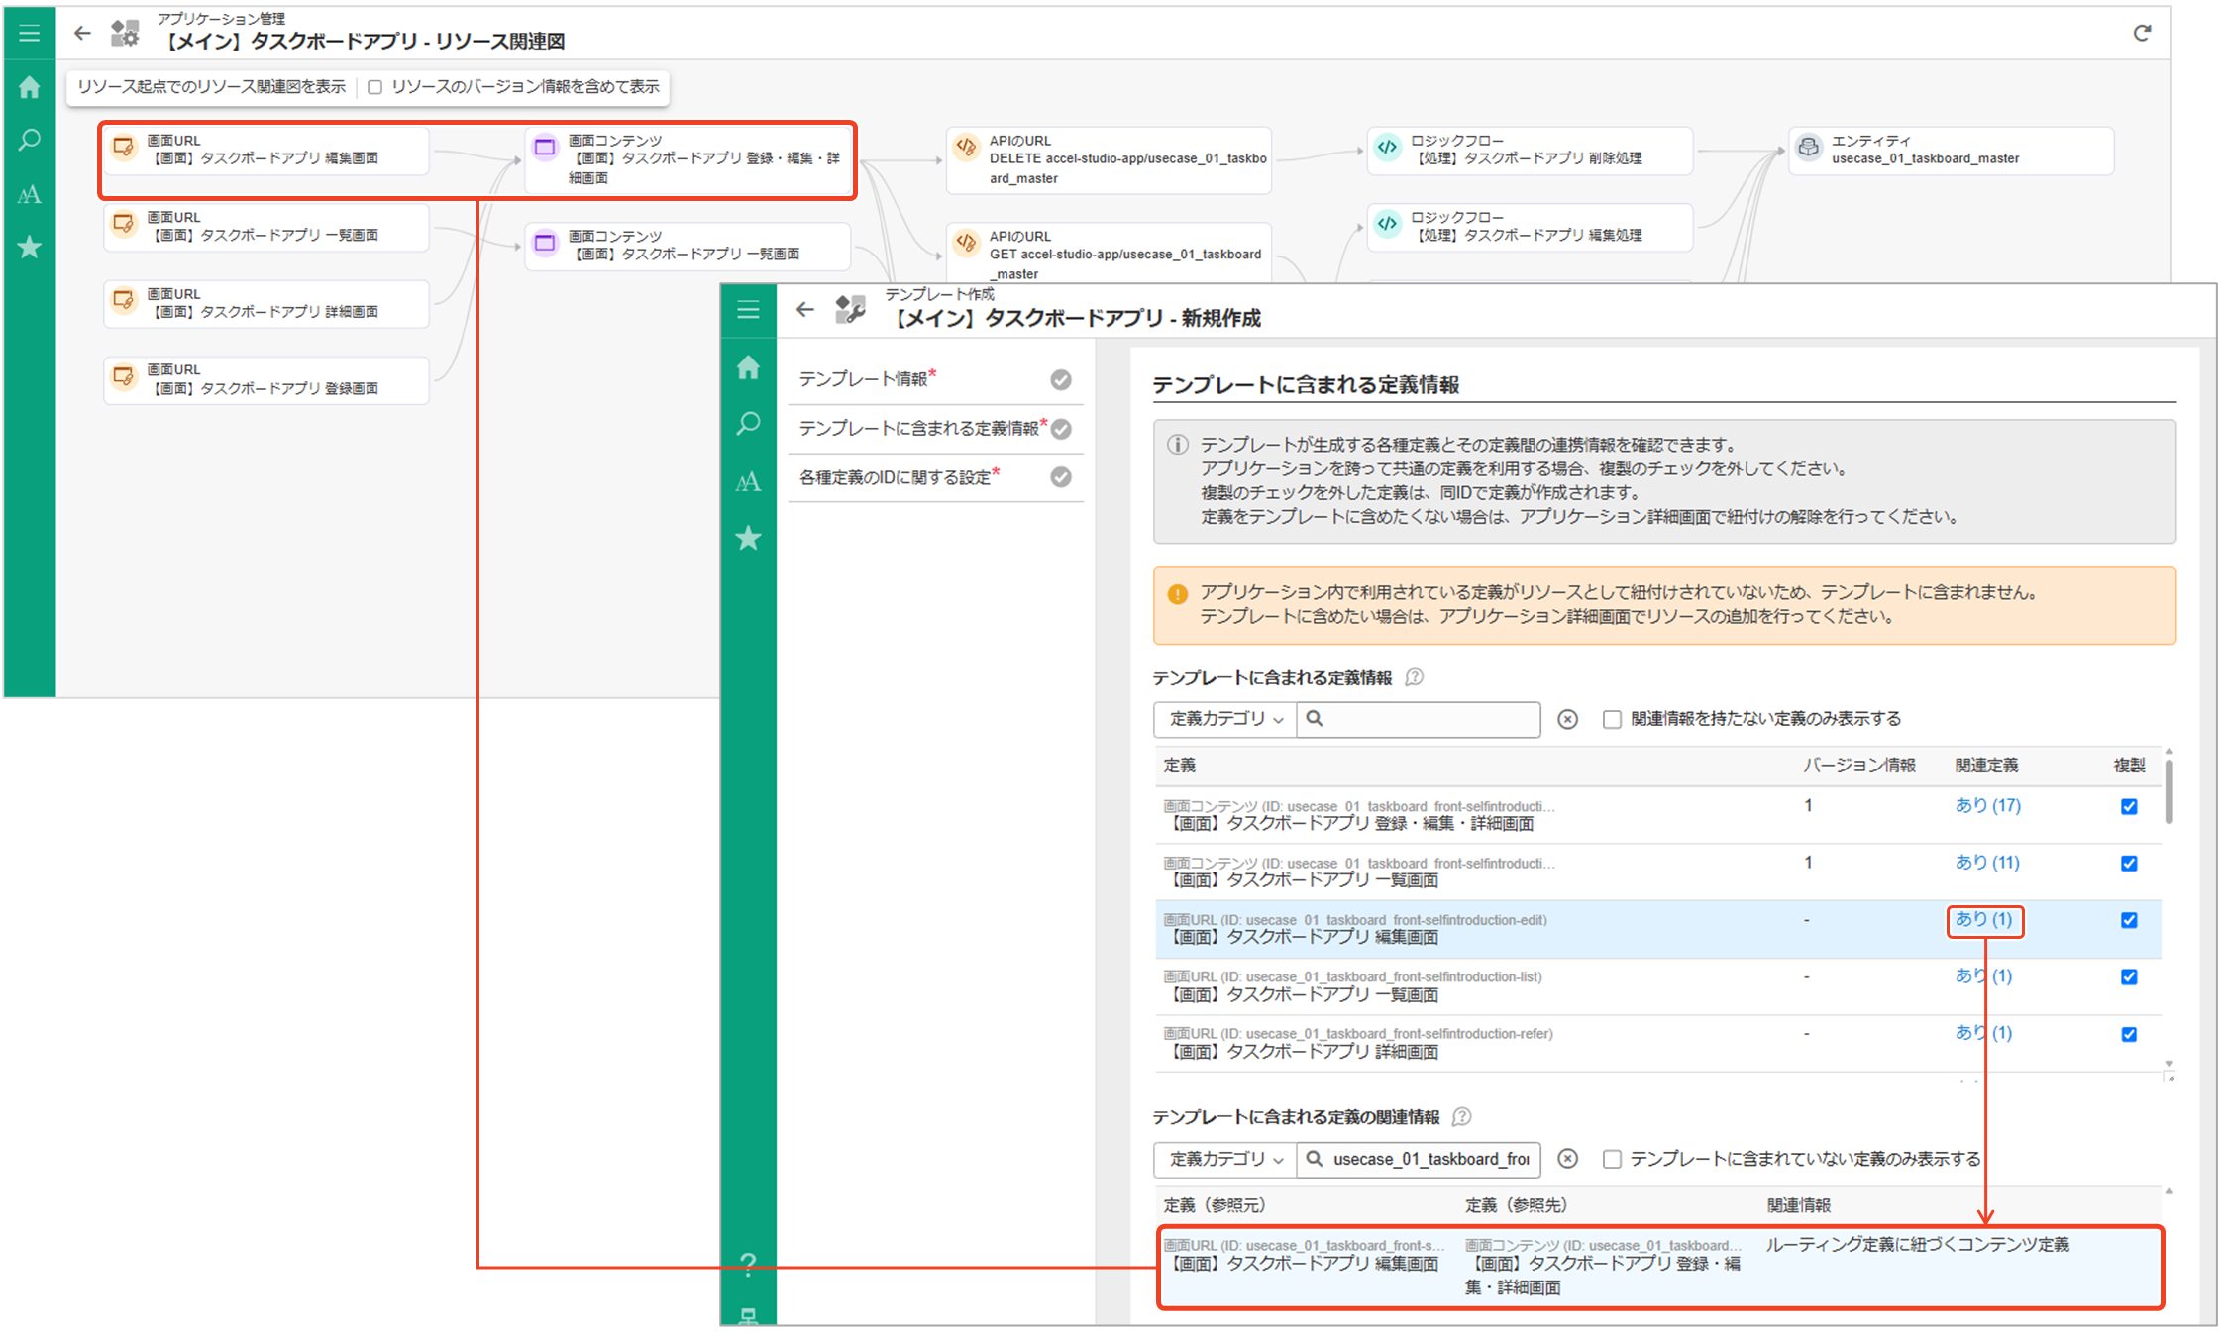2223x1333 pixels.
Task: Click back arrow in template creation window
Action: (x=805, y=310)
